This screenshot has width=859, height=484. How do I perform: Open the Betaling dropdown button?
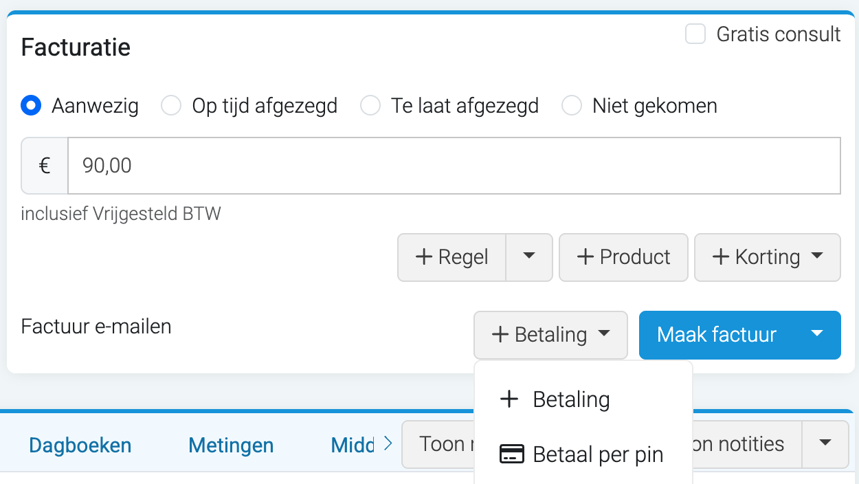click(x=550, y=335)
